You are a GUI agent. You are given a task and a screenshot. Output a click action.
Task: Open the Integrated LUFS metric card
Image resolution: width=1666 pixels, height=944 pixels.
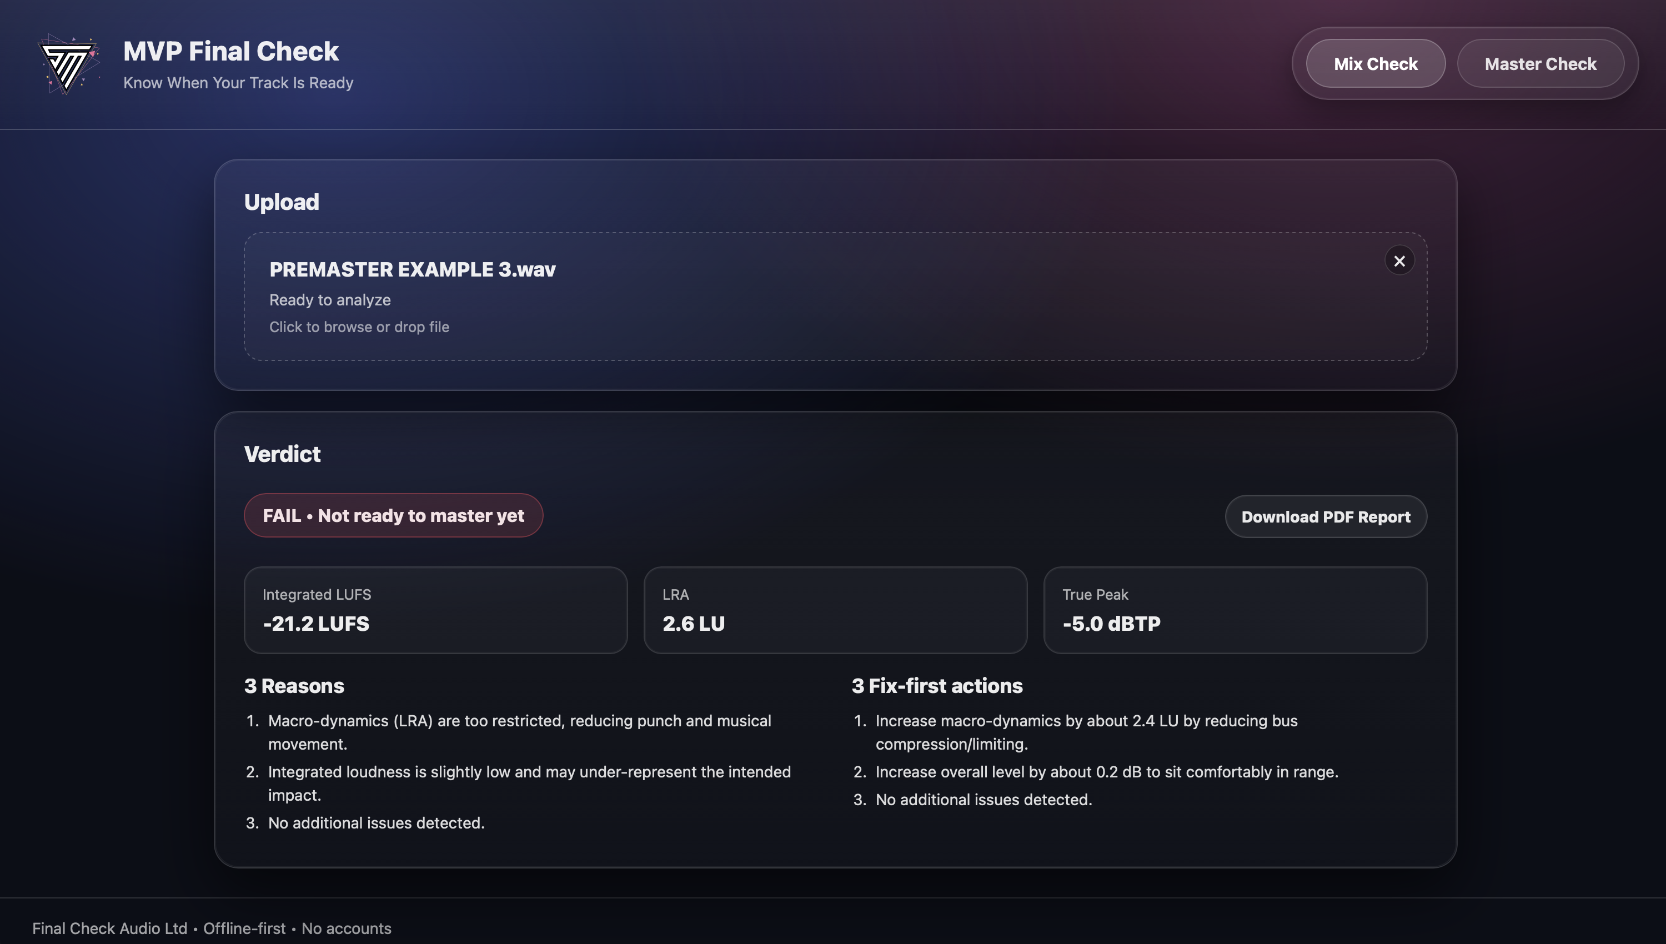pyautogui.click(x=435, y=610)
